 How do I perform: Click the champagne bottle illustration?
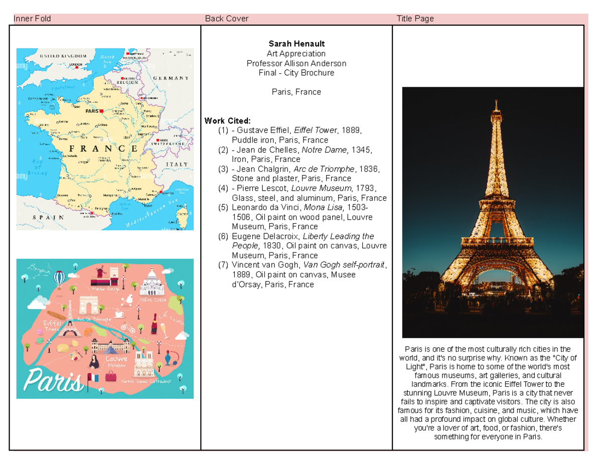[x=154, y=323]
